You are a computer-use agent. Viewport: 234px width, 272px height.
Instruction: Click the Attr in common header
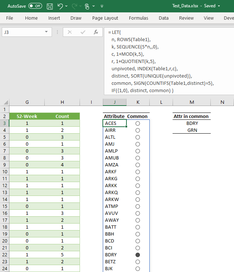point(191,116)
